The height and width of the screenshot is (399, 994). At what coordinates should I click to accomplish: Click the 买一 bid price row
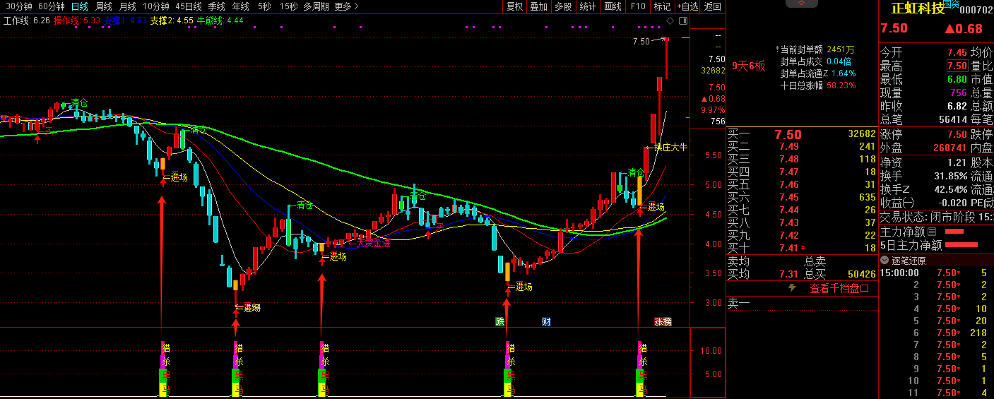[x=801, y=134]
